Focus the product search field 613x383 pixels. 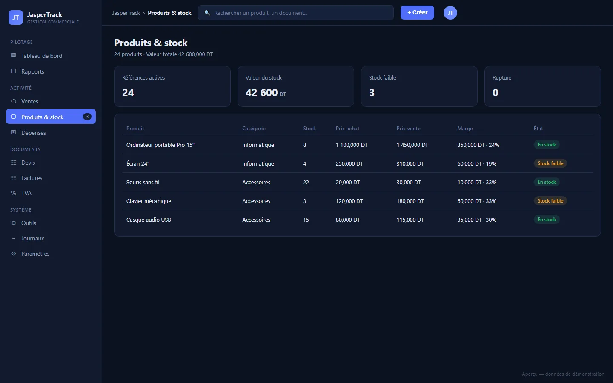click(x=296, y=13)
